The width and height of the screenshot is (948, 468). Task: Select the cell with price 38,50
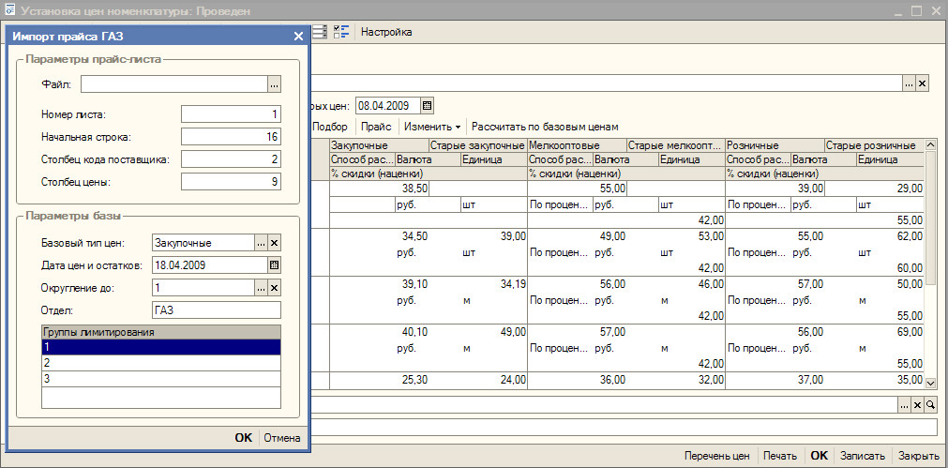[379, 189]
